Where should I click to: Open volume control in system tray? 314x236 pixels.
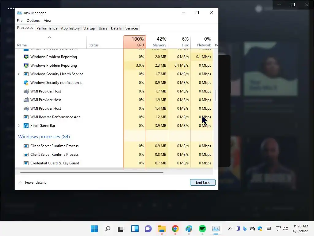[x=285, y=229]
